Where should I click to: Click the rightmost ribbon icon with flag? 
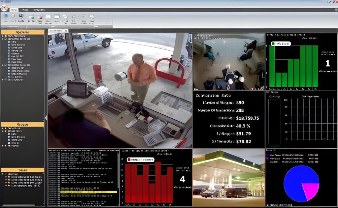(92, 16)
